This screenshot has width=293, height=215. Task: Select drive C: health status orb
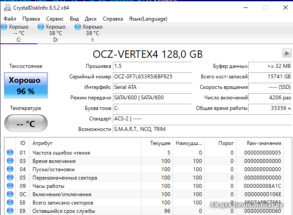pyautogui.click(x=4, y=27)
